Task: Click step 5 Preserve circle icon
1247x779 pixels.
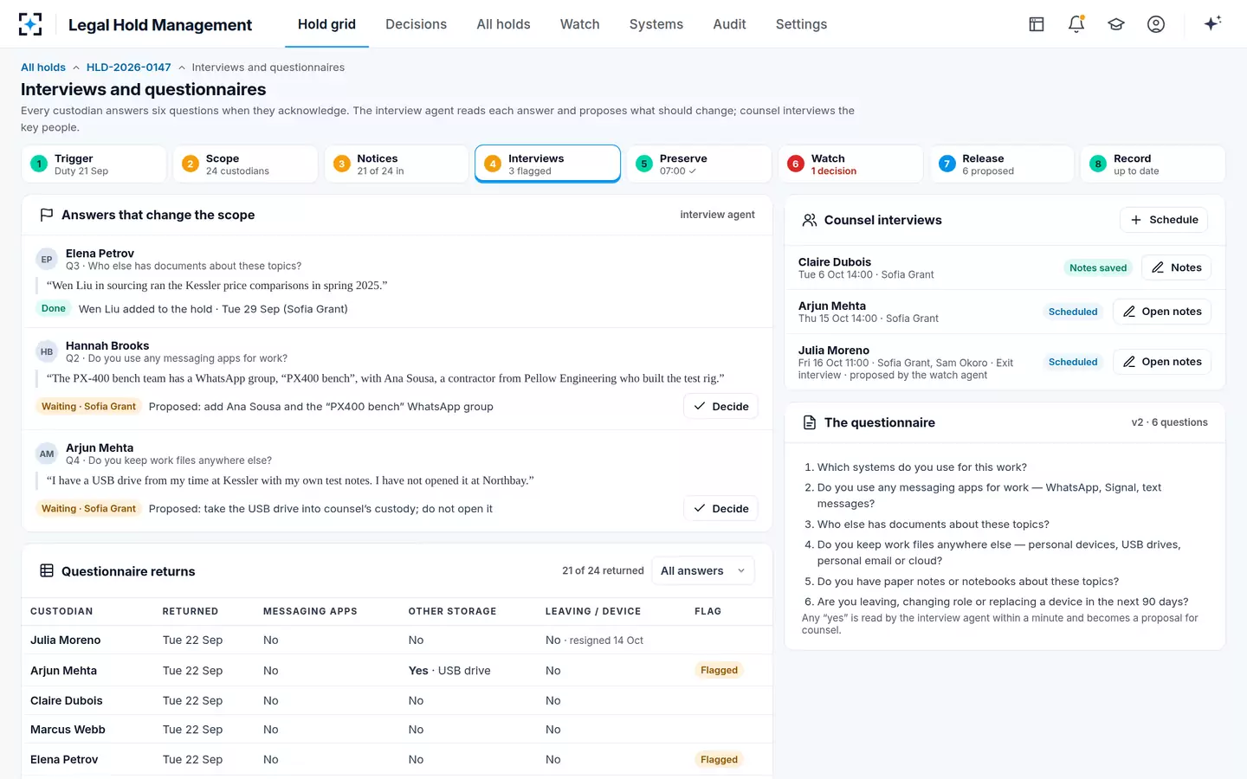Action: [x=644, y=164]
